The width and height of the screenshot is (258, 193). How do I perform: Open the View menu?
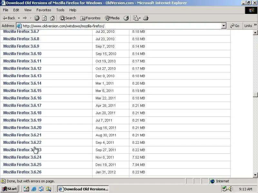point(28,10)
